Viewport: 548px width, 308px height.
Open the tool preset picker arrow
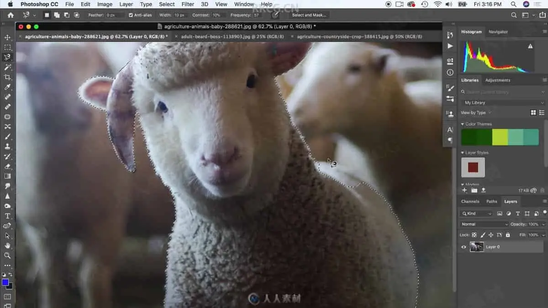pos(34,15)
